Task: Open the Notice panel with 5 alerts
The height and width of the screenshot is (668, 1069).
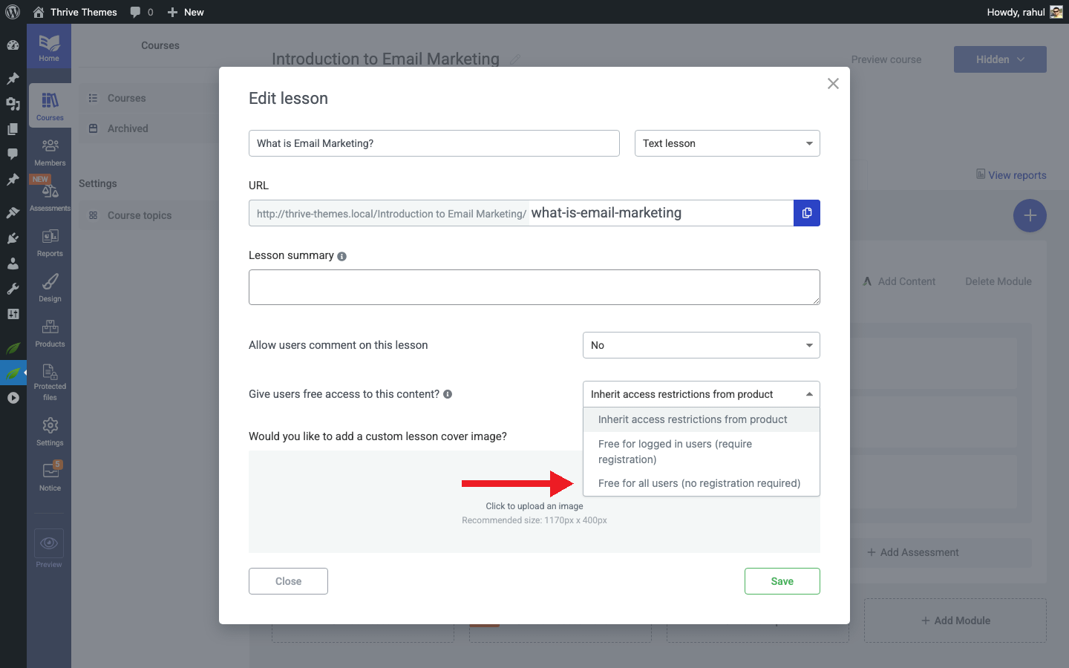Action: (49, 475)
